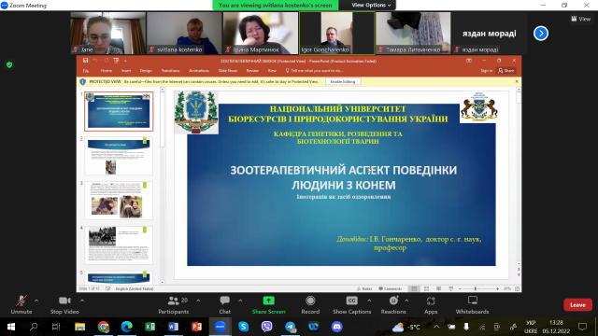Unmute the microphone in Zoom
The image size is (598, 336).
21,305
